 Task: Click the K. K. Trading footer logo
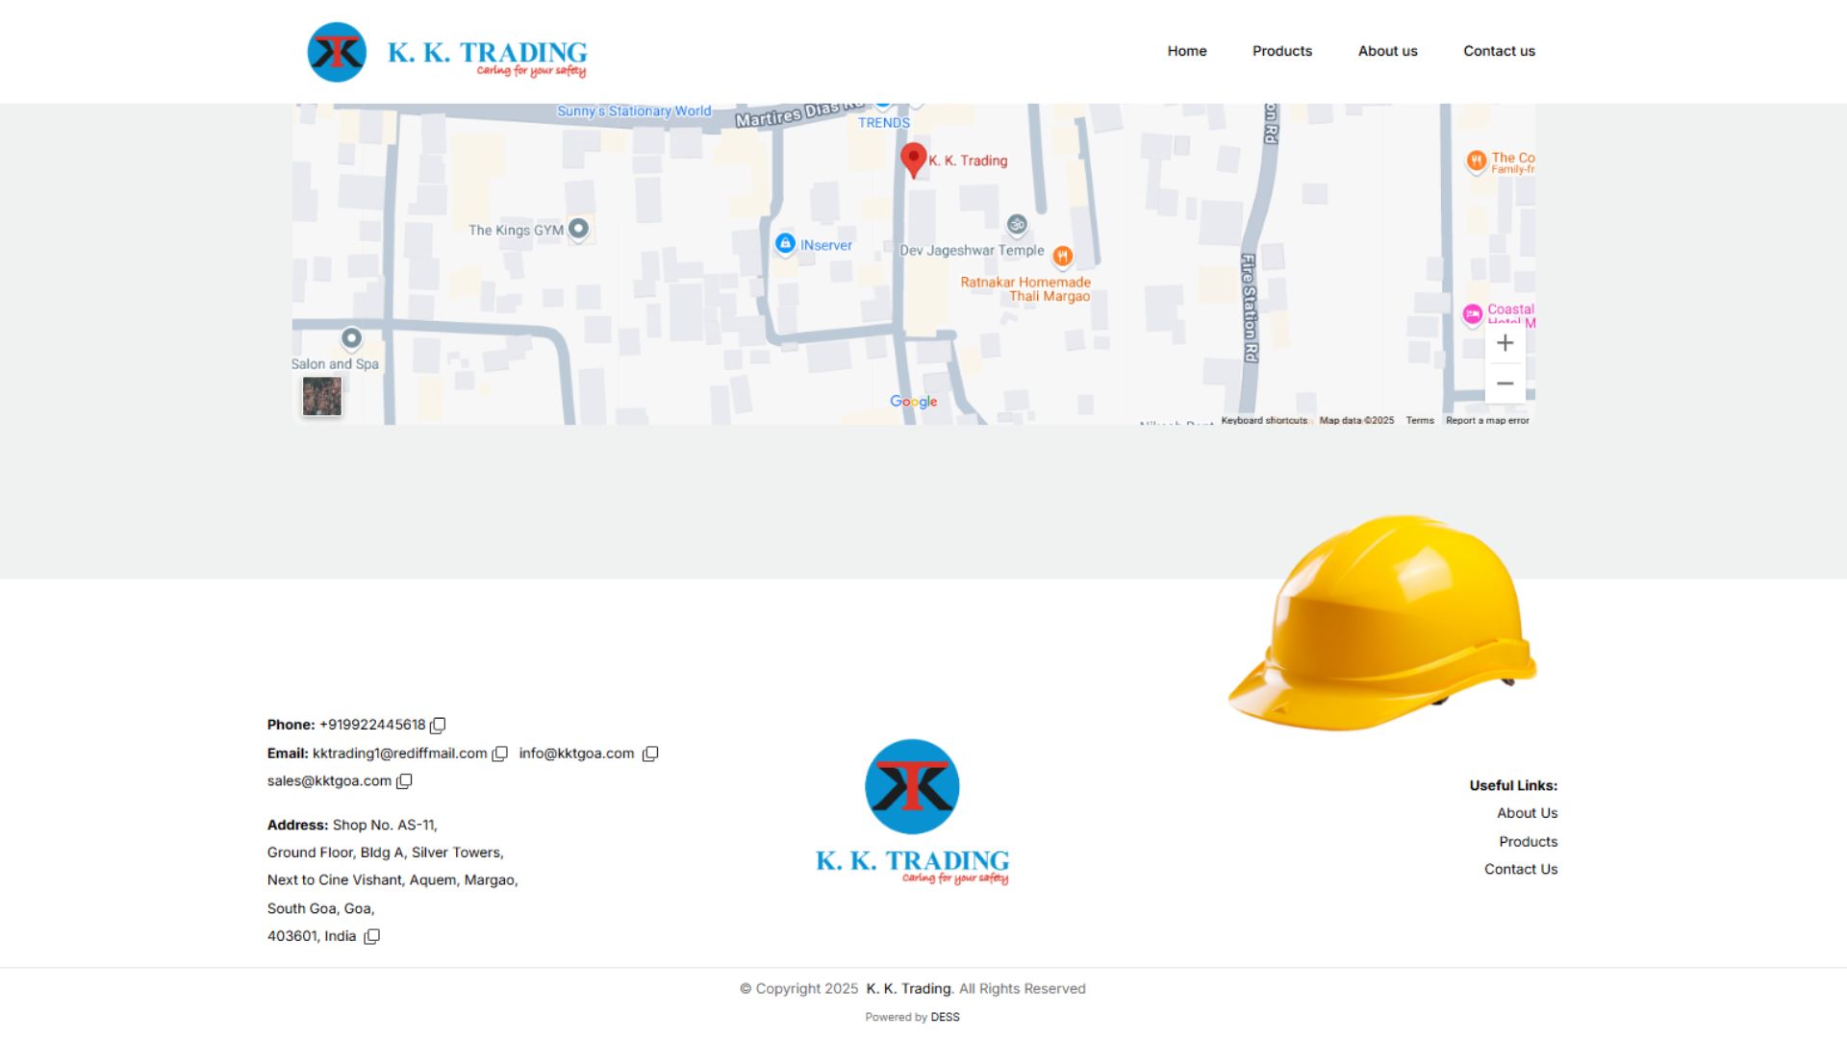(912, 812)
